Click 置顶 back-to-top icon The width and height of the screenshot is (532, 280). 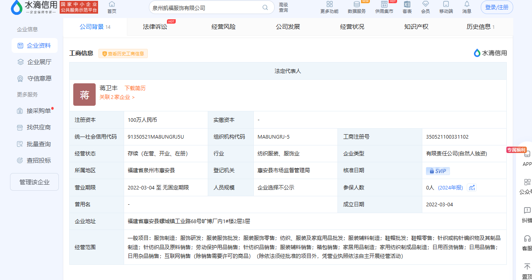click(527, 266)
